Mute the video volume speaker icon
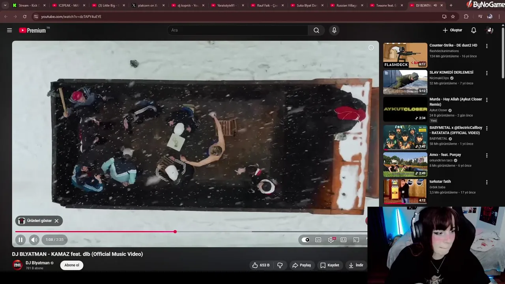This screenshot has width=505, height=284. tap(34, 239)
